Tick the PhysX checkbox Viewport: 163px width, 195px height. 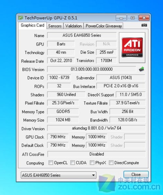pos(92,162)
